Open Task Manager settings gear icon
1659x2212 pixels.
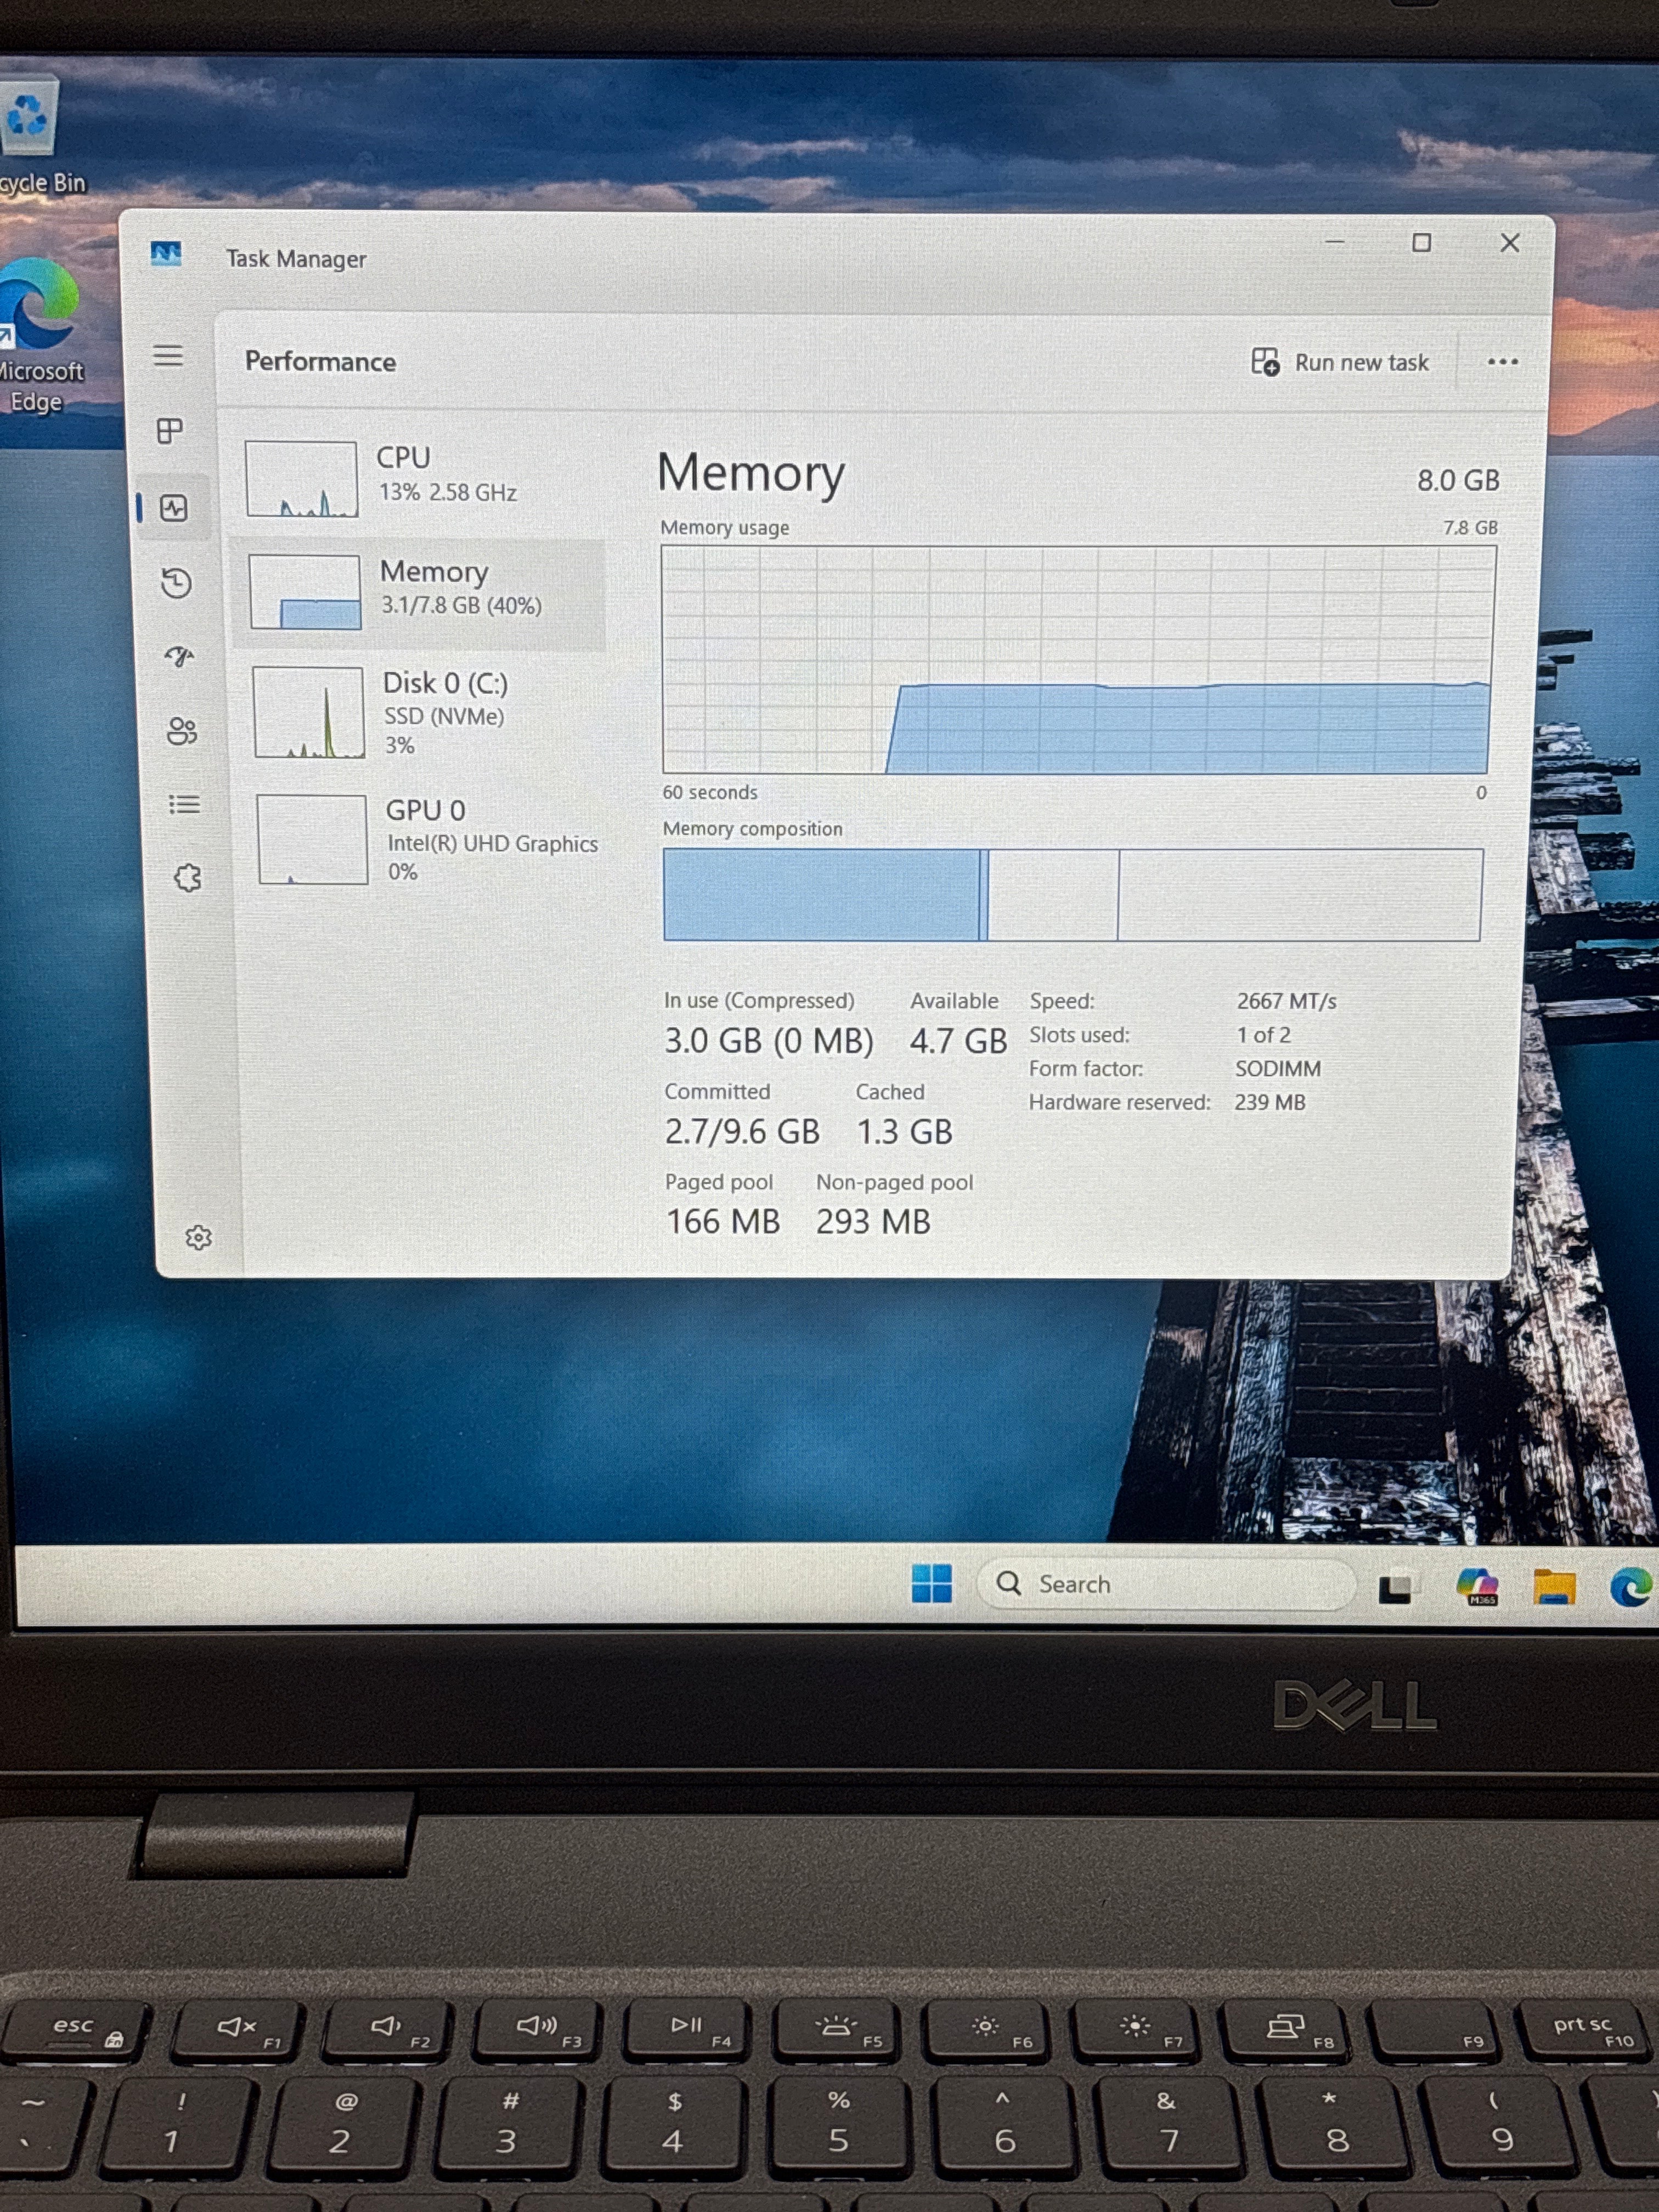tap(198, 1237)
